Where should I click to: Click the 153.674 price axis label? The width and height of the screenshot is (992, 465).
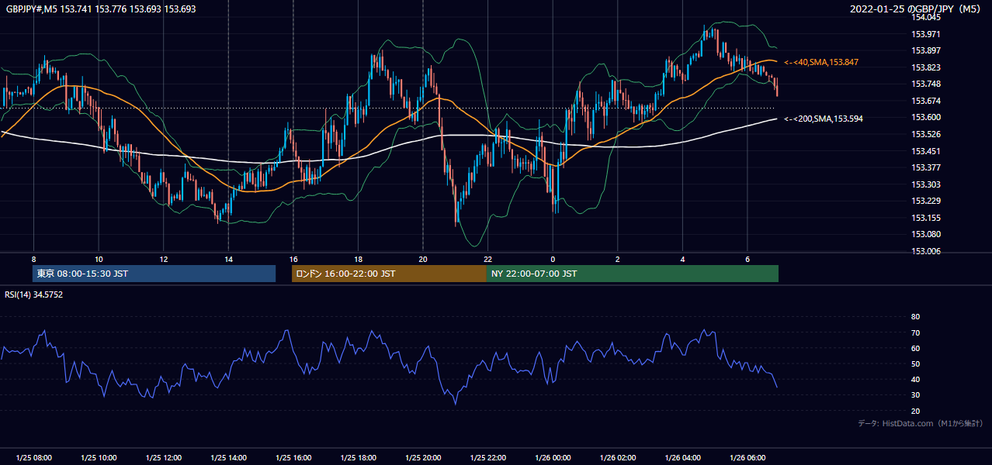(926, 101)
